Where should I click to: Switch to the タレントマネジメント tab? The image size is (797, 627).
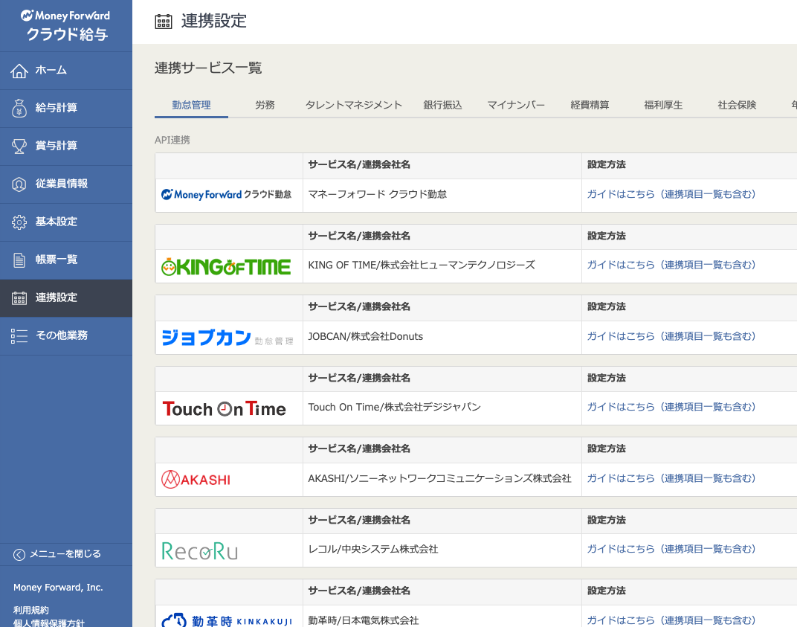(354, 106)
